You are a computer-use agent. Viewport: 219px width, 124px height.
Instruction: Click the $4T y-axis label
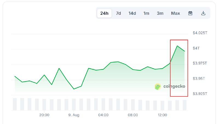click(x=196, y=48)
